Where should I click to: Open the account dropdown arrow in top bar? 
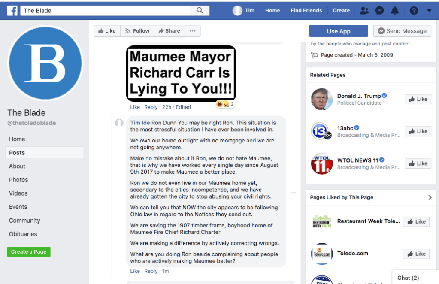429,11
